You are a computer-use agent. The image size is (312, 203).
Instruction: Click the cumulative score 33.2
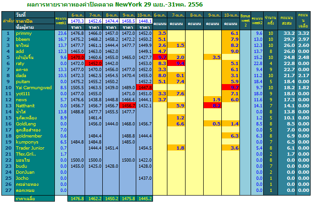tap(287, 33)
